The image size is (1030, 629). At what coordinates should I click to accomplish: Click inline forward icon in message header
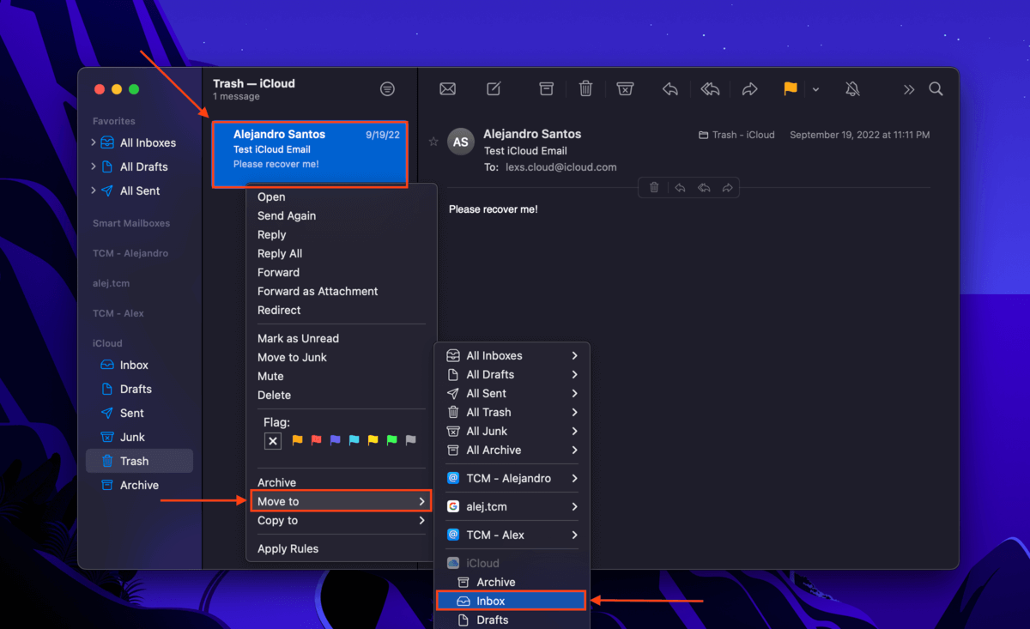[x=728, y=187]
